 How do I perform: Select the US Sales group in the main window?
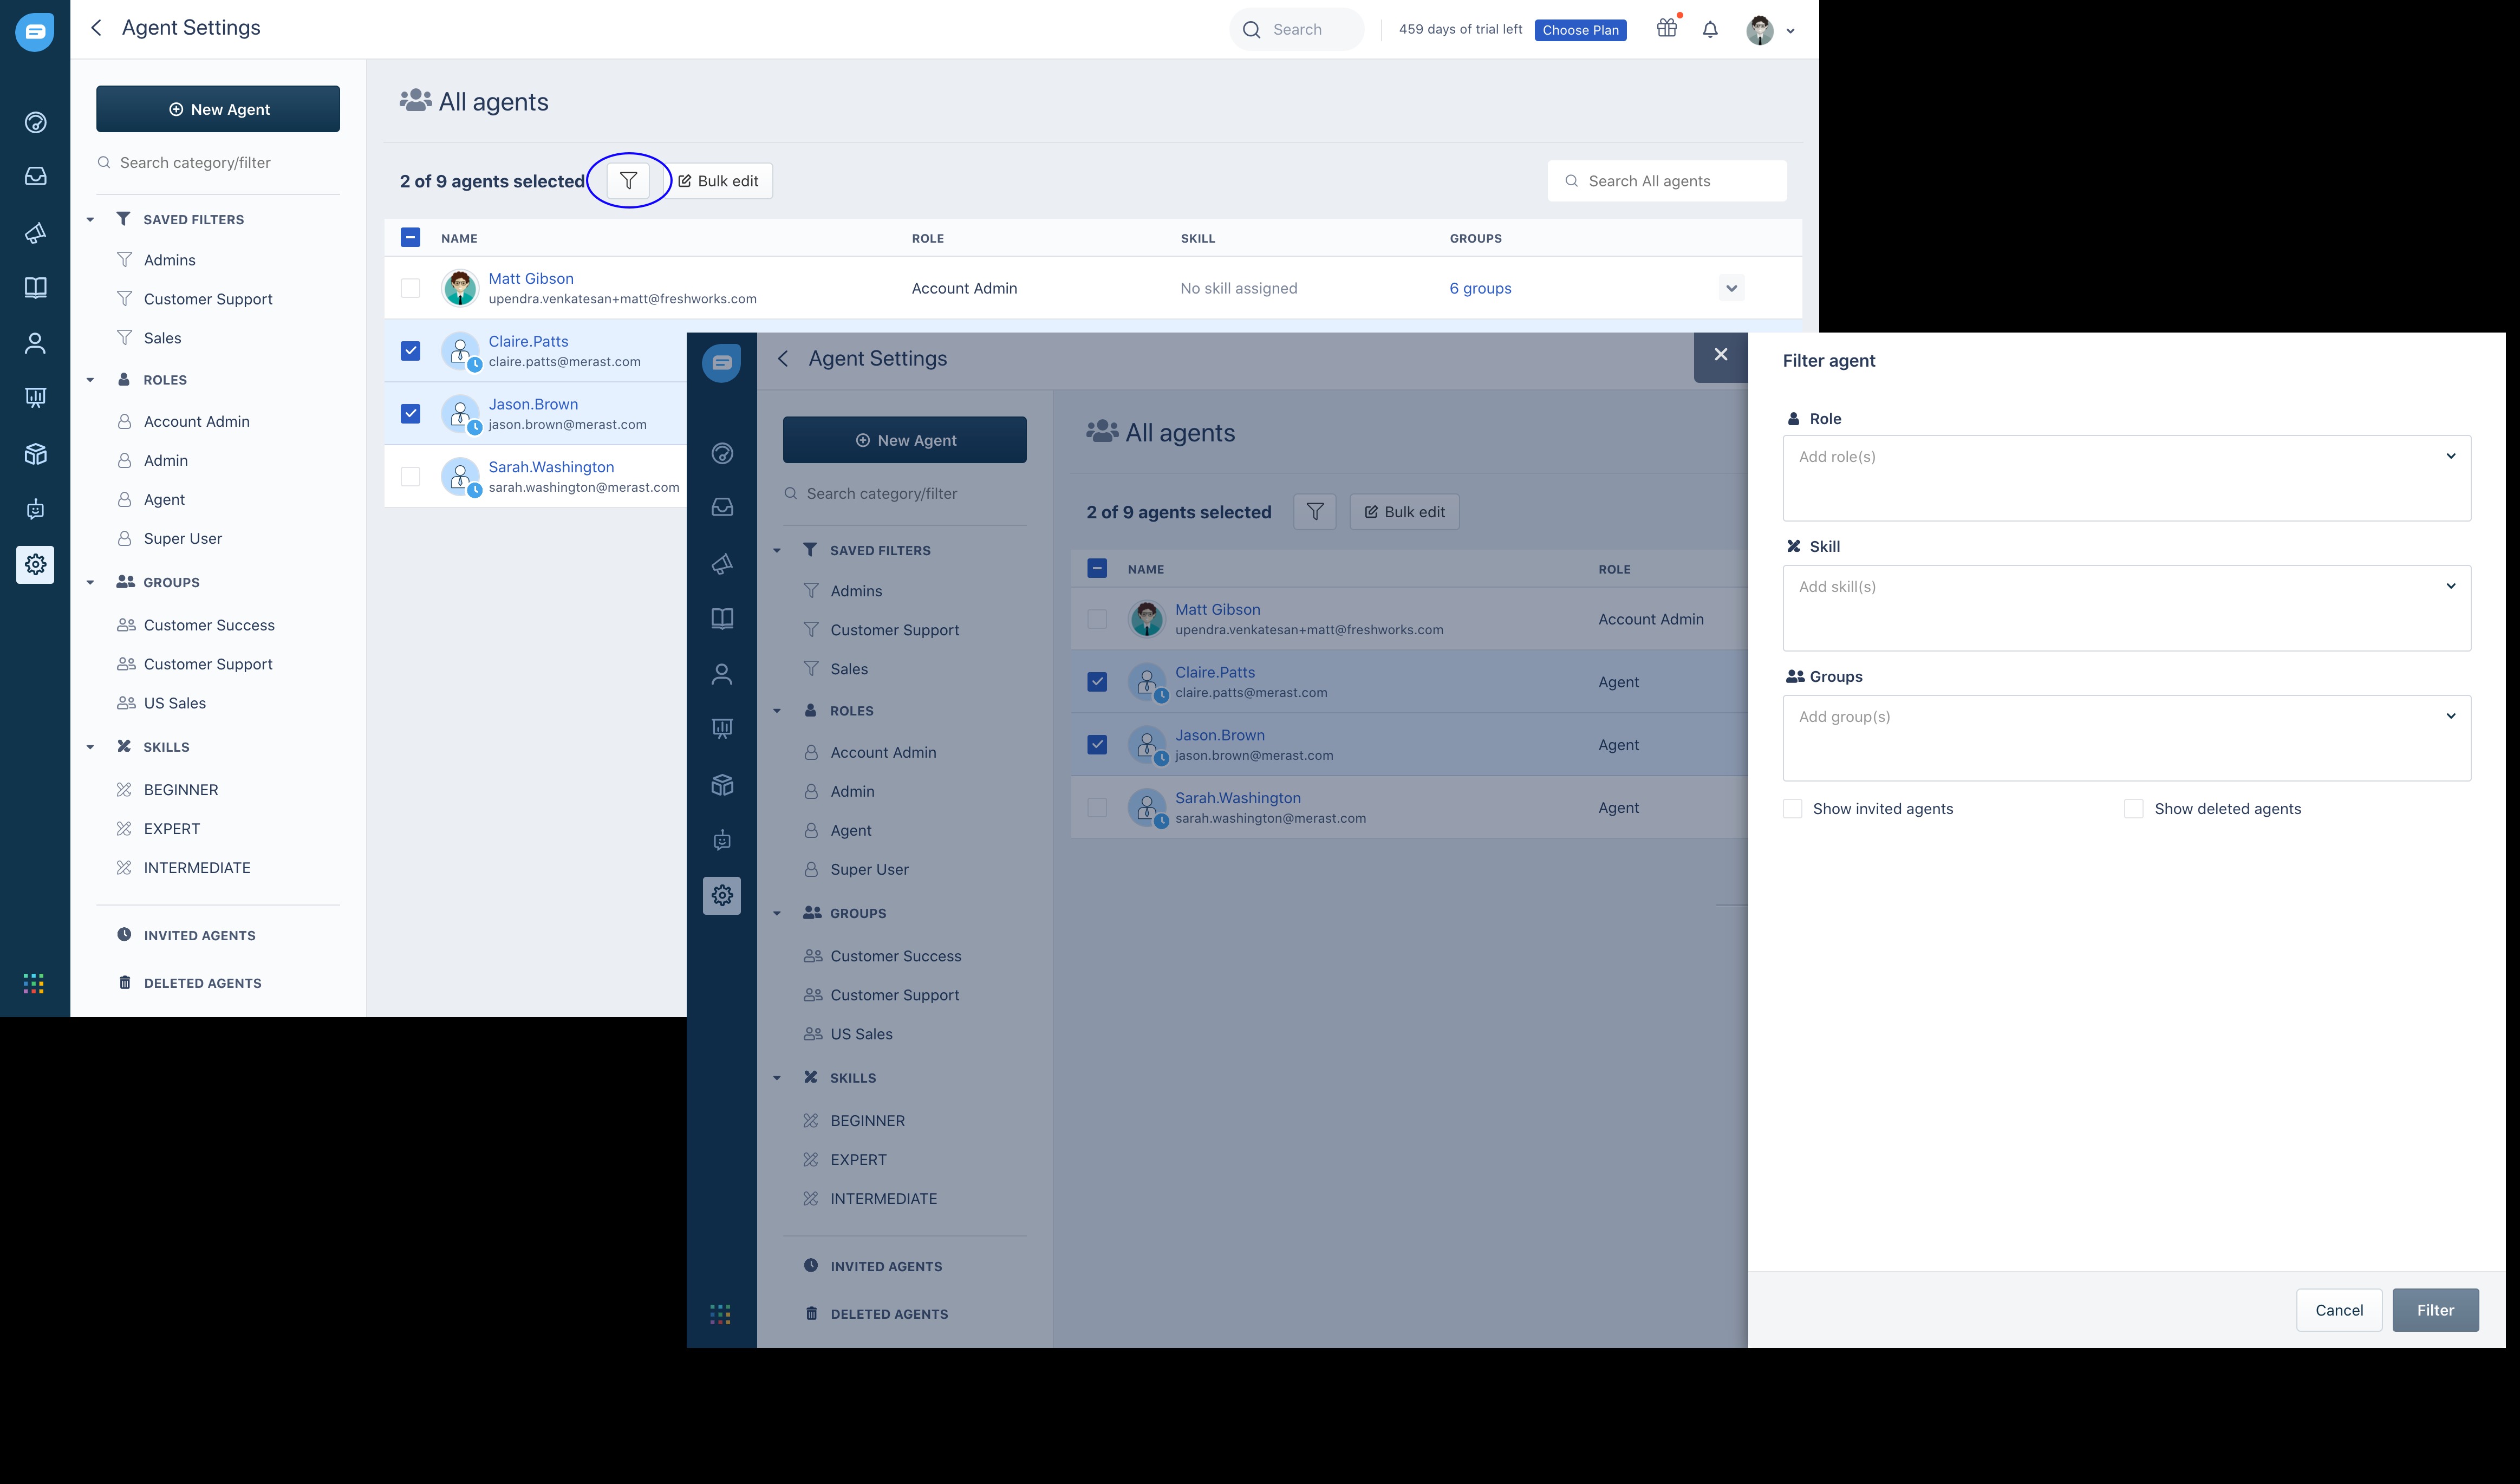tap(174, 704)
